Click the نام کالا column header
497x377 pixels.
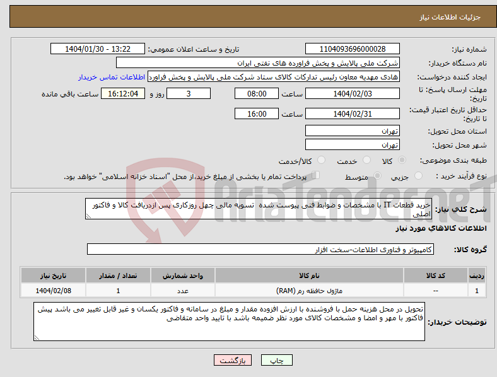(x=309, y=275)
